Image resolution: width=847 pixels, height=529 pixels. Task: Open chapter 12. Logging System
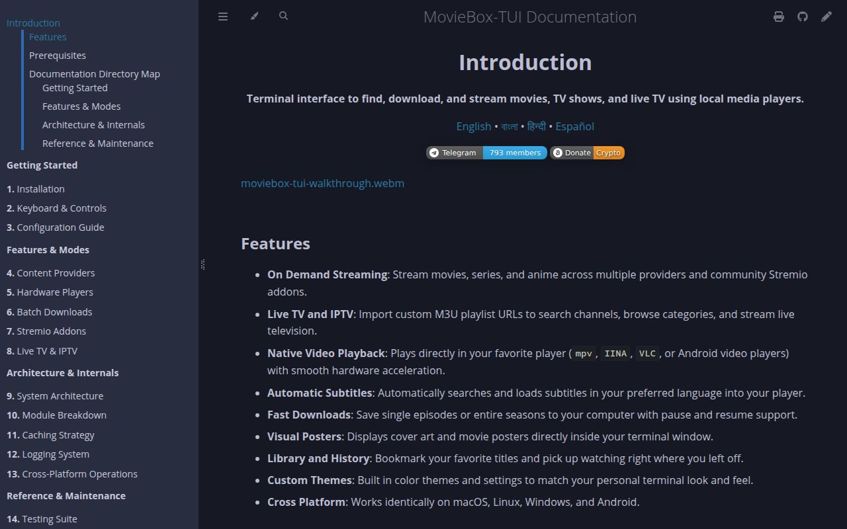(x=48, y=454)
